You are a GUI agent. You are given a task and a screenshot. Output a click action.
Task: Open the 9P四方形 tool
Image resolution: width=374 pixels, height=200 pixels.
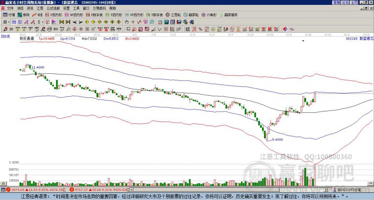click(x=74, y=15)
